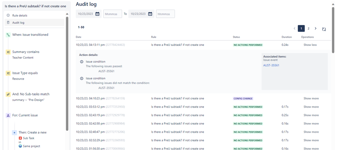Click the Status column header

click(236, 37)
